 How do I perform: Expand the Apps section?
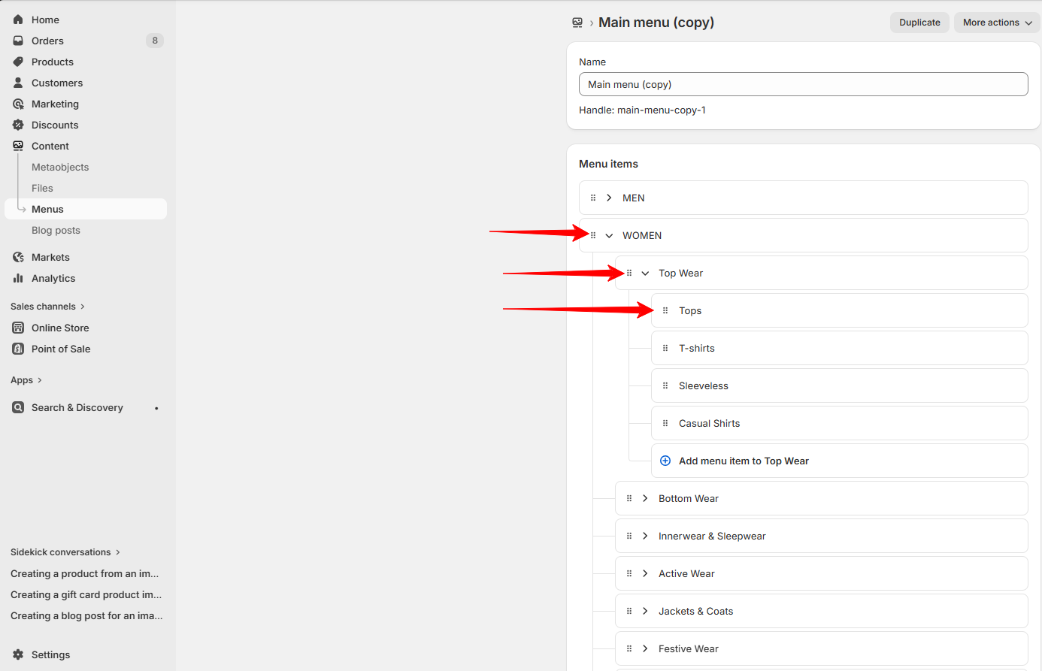click(x=26, y=380)
